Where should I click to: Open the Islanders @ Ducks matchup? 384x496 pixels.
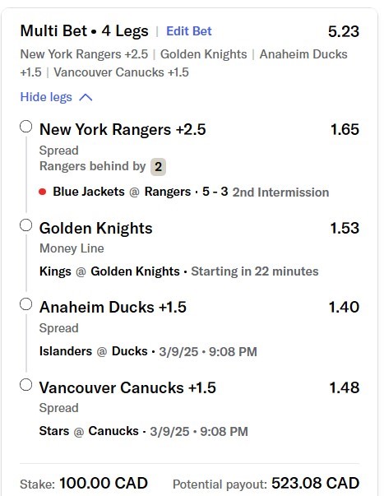tap(93, 351)
